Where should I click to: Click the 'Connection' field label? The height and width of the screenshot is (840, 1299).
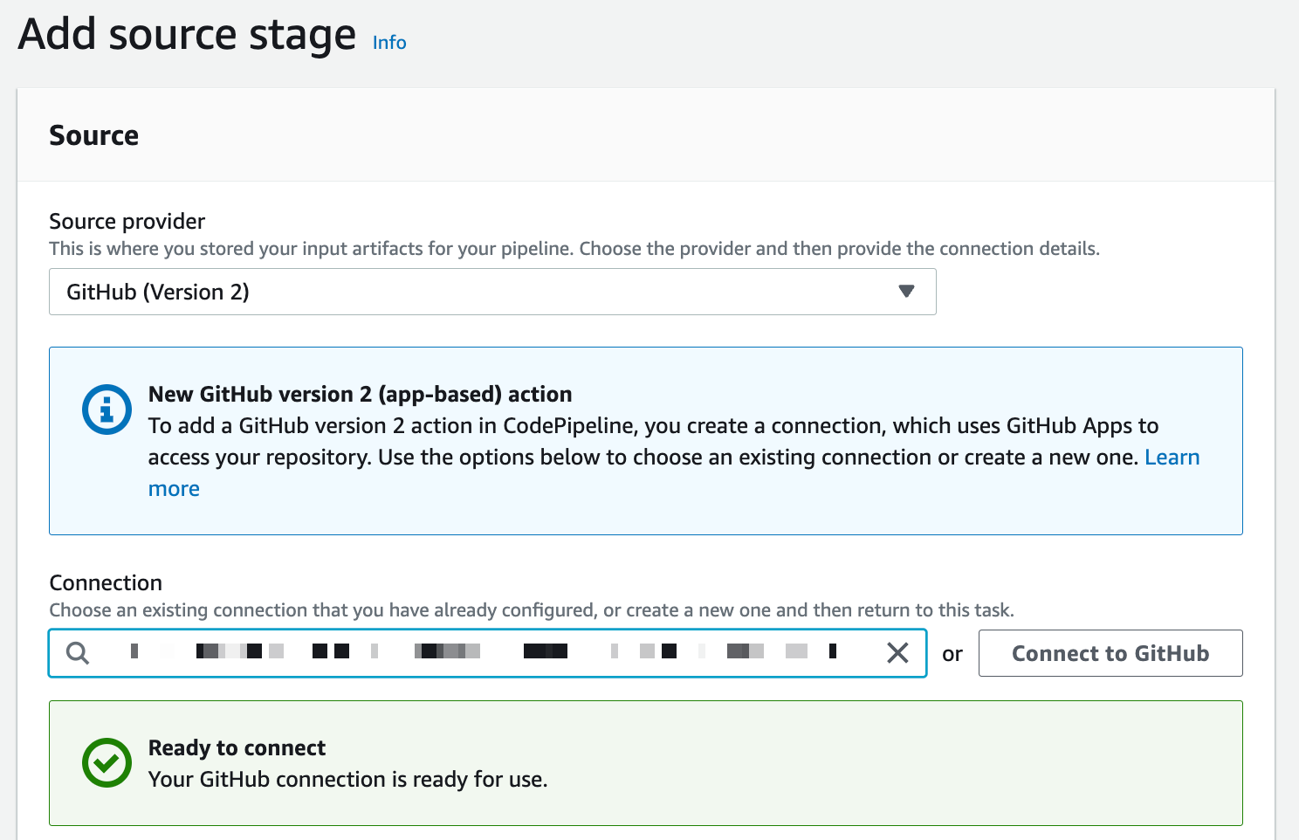pyautogui.click(x=106, y=582)
